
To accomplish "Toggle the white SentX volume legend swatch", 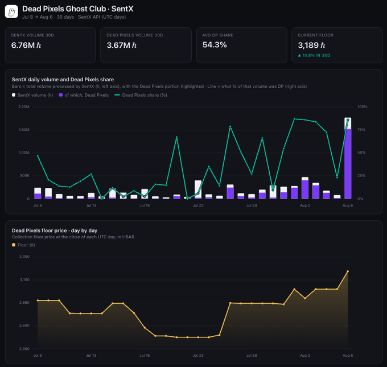I will pos(14,95).
